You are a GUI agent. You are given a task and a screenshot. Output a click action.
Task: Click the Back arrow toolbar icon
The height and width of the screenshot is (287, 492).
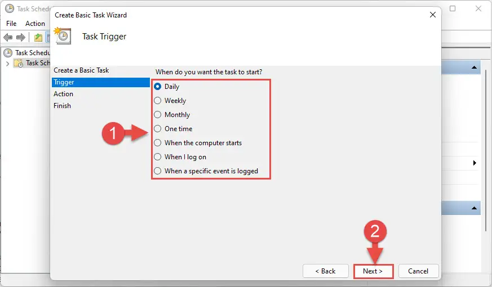click(x=8, y=38)
